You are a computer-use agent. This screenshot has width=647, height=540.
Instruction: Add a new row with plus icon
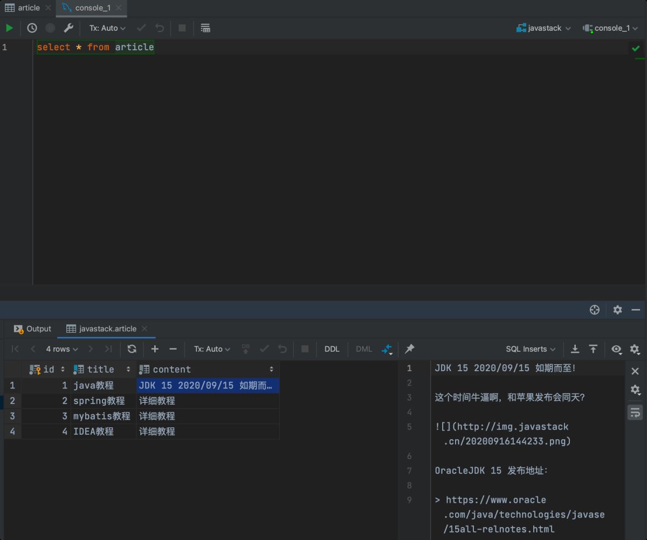click(155, 349)
